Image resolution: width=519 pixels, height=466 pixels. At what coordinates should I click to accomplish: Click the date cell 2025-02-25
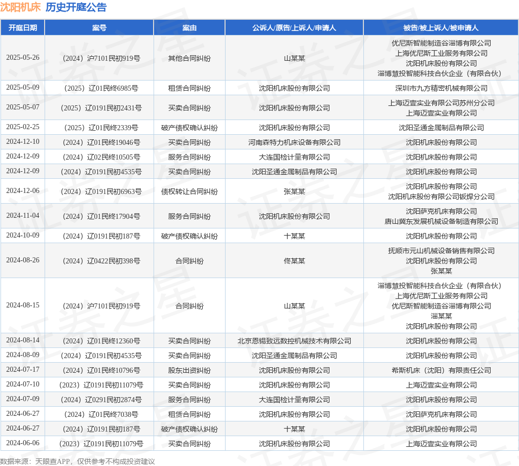point(22,127)
